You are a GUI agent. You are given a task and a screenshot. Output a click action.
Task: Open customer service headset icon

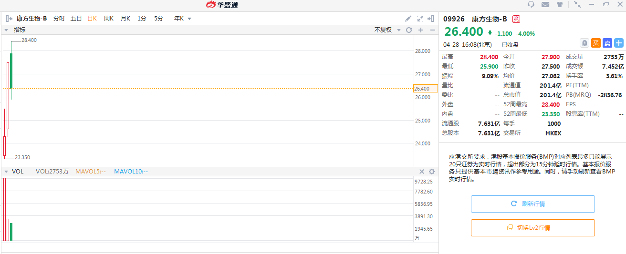point(531,4)
